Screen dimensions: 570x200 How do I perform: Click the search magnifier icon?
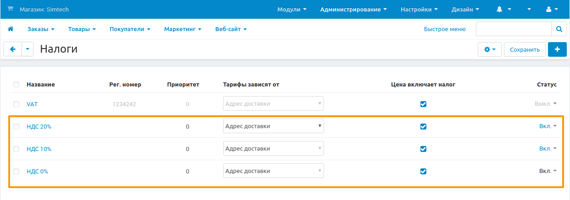click(x=559, y=29)
